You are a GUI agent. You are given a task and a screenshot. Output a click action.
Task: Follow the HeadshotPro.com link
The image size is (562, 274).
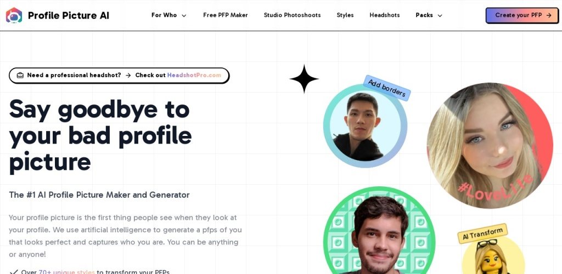[194, 76]
